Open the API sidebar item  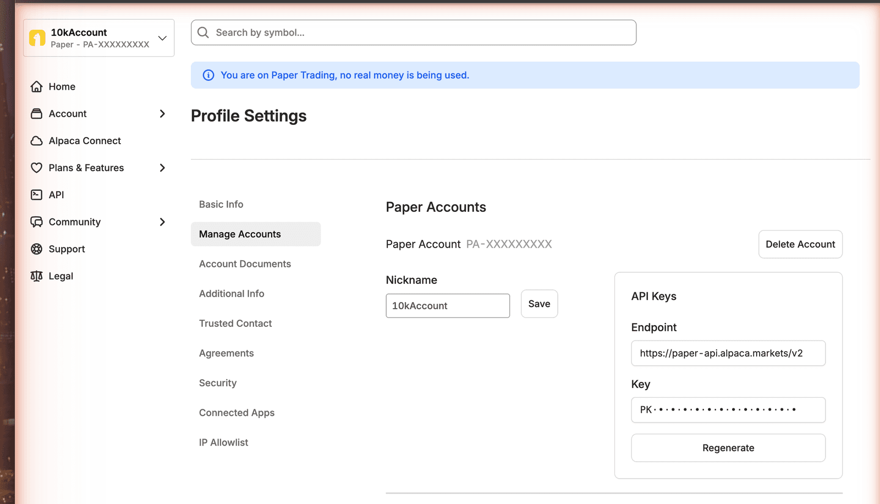click(56, 195)
